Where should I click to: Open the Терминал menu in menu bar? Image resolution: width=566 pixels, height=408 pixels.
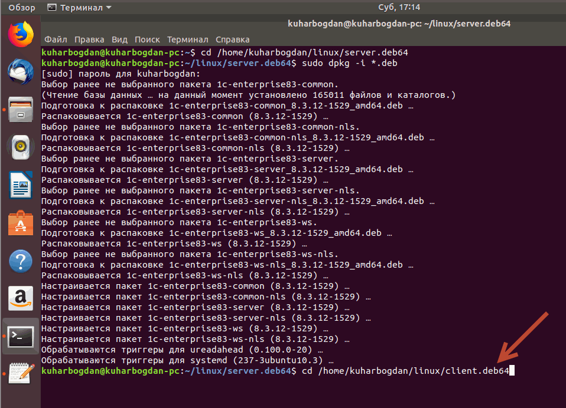pyautogui.click(x=187, y=40)
